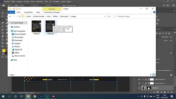The image size is (176, 99).
Task: Select the Type tool in Photoshop
Action: click(2, 40)
